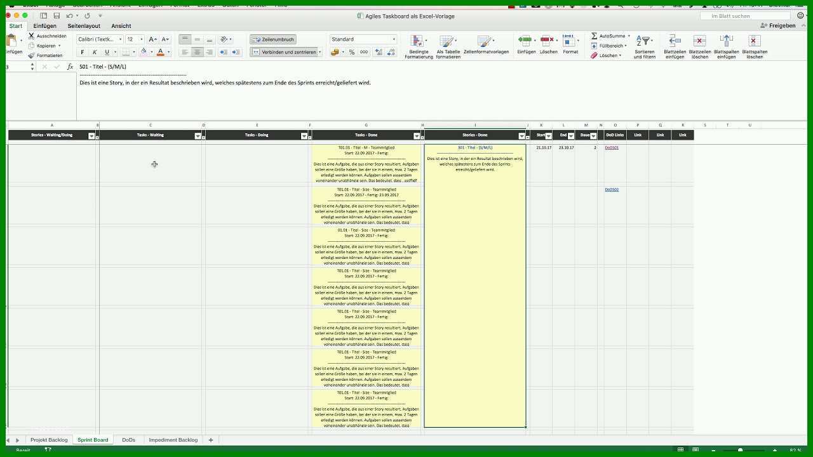Image resolution: width=813 pixels, height=457 pixels.
Task: Click the undo arrow icon
Action: [69, 16]
